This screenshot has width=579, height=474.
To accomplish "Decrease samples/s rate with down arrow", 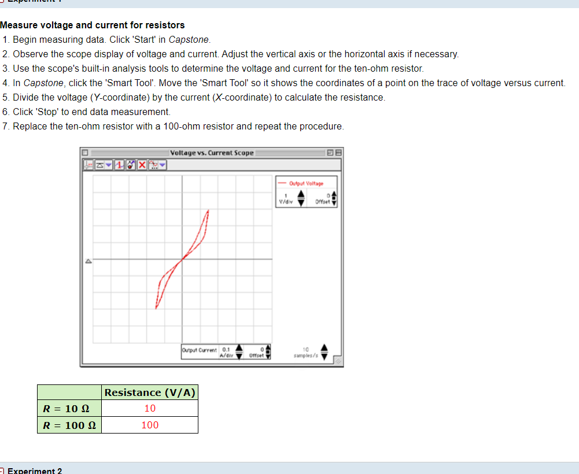I will coord(324,356).
